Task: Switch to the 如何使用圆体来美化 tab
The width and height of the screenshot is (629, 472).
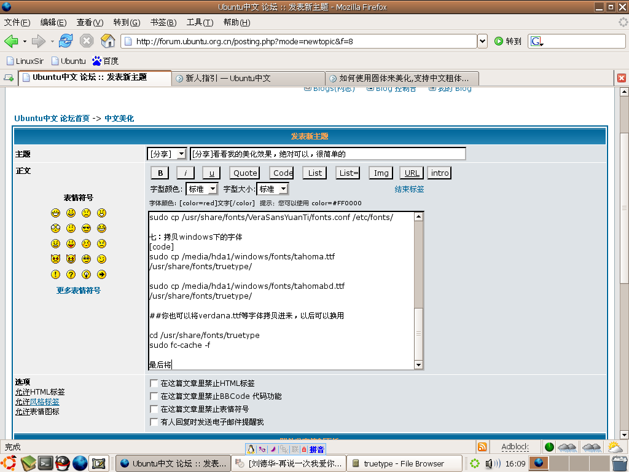Action: 402,78
